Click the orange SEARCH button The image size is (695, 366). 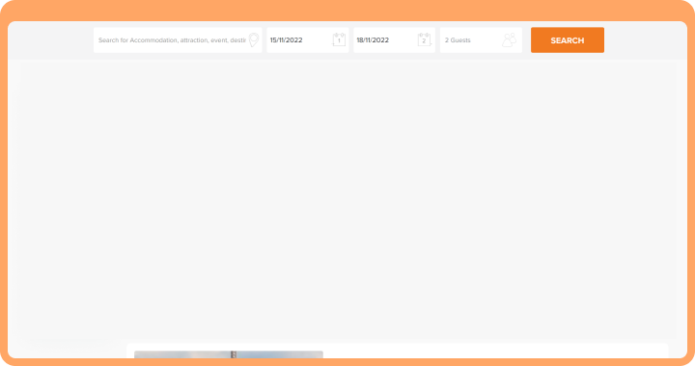(568, 40)
